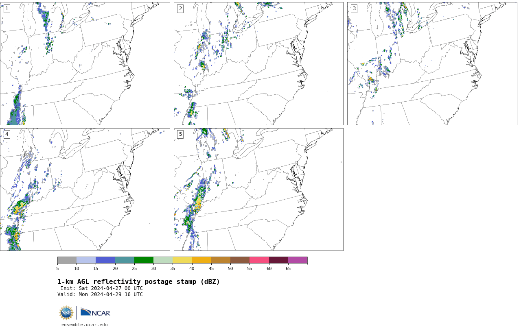The height and width of the screenshot is (329, 521).
Task: Click the purple 65+ dBZ swatch
Action: pos(298,260)
